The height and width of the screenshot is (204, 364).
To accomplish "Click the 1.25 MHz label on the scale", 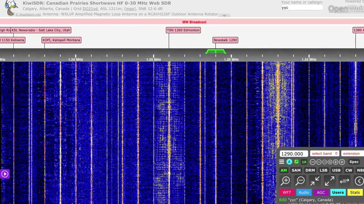I will pos(154,59).
